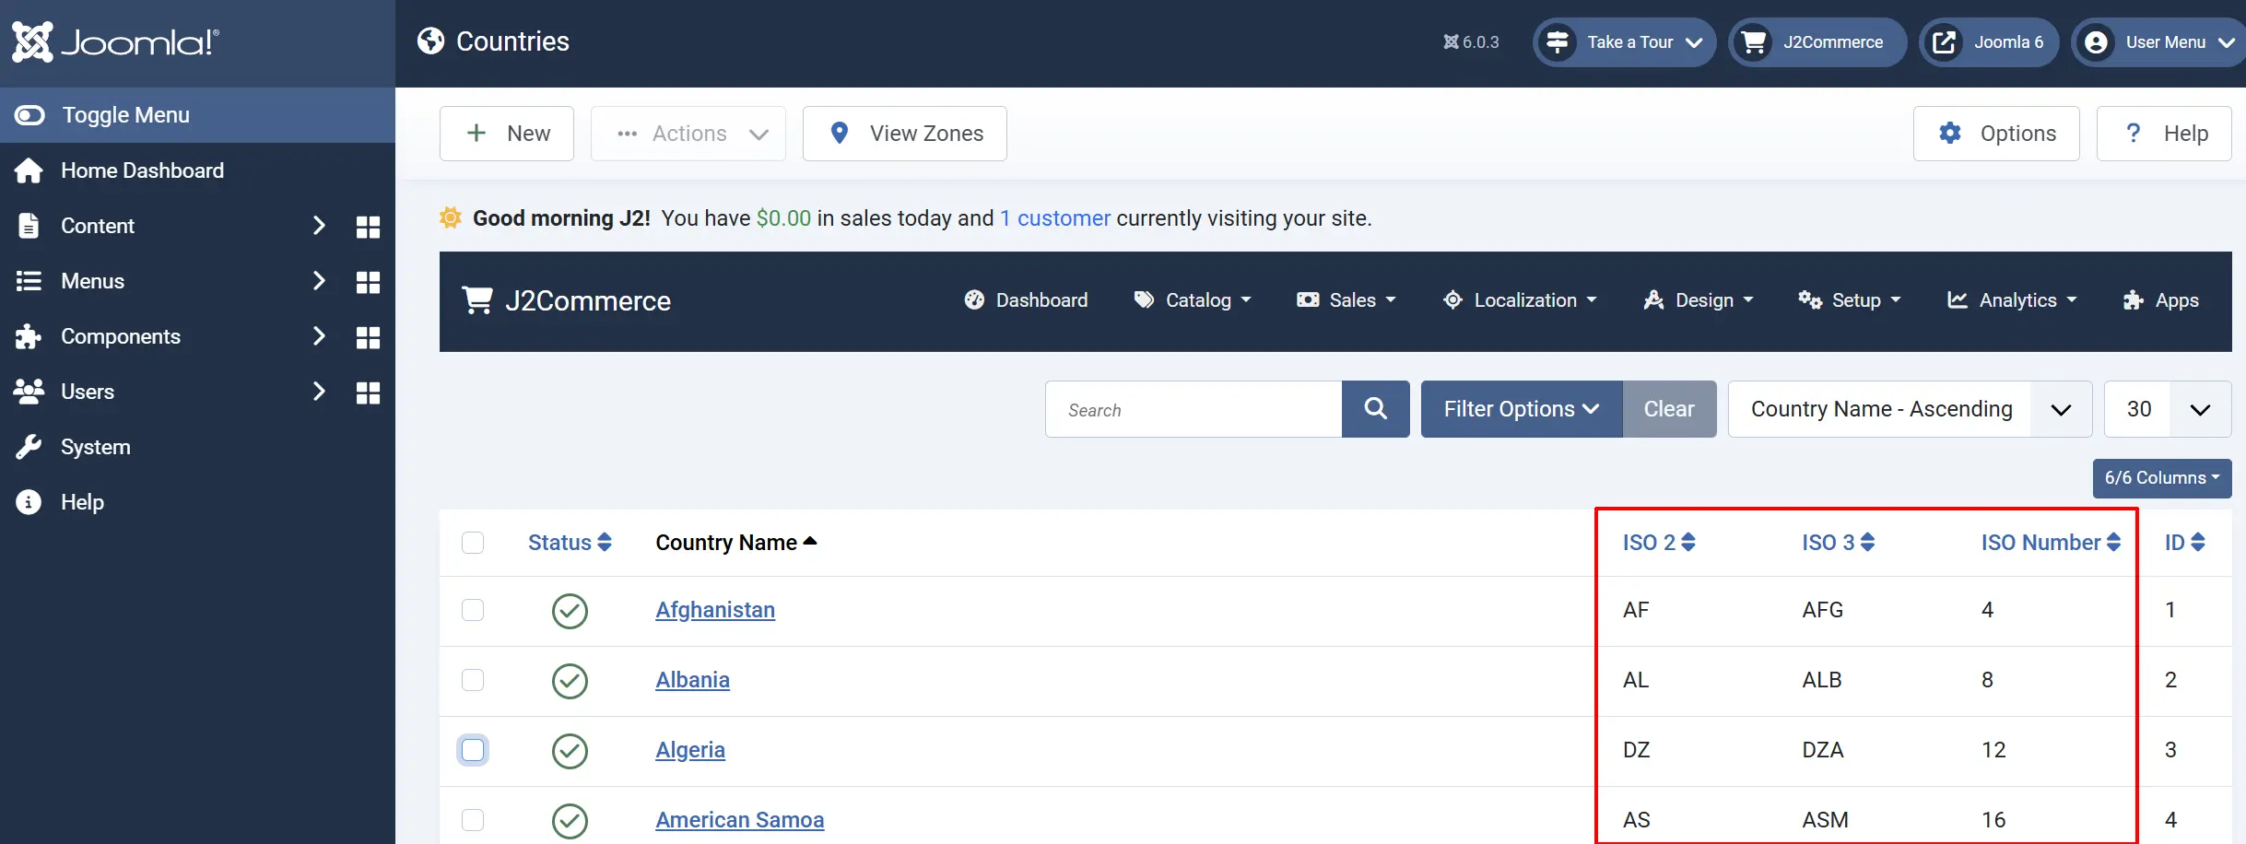Viewport: 2246px width, 844px height.
Task: Expand the Components sidebar chevron
Action: (319, 336)
